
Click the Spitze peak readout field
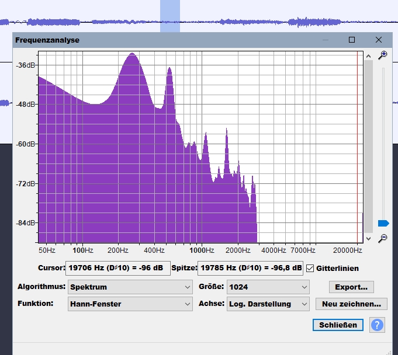tap(250, 268)
